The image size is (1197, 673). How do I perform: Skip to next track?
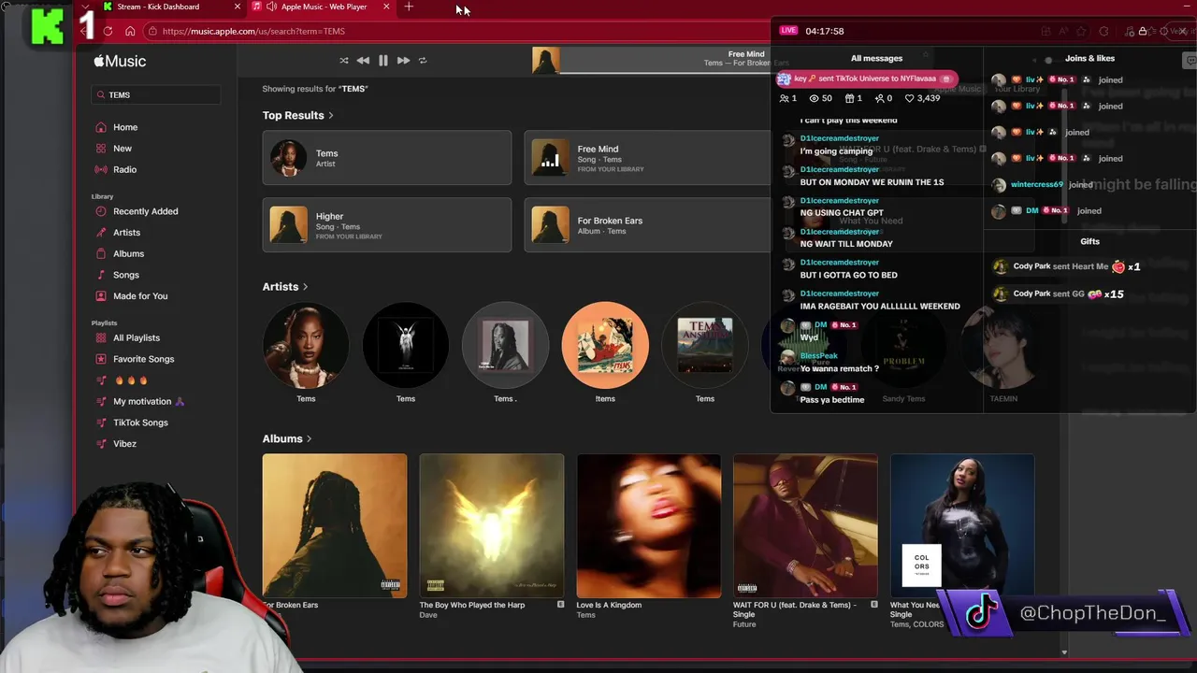coord(403,61)
